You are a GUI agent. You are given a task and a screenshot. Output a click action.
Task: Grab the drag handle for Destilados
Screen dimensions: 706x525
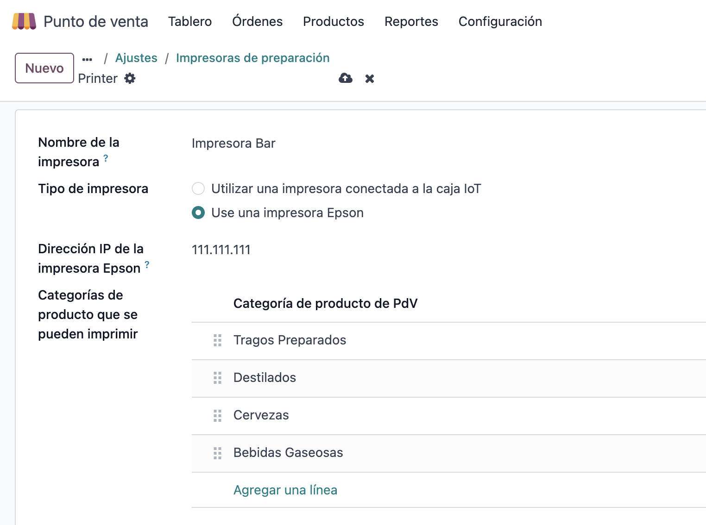pyautogui.click(x=218, y=378)
